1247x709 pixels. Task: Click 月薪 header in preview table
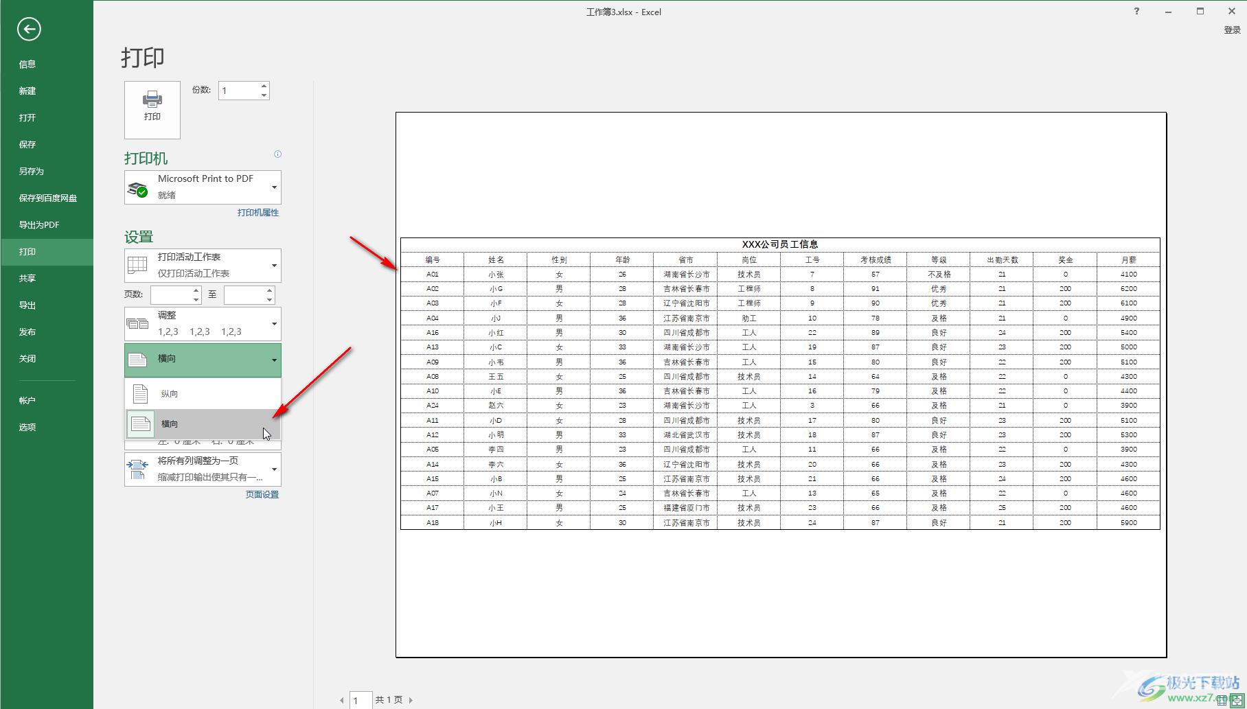click(x=1128, y=259)
